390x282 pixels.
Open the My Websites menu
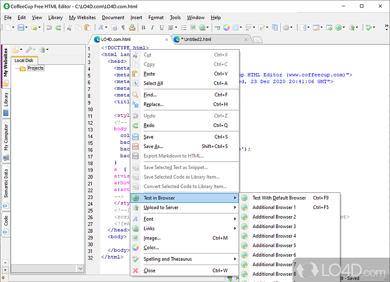(82, 18)
